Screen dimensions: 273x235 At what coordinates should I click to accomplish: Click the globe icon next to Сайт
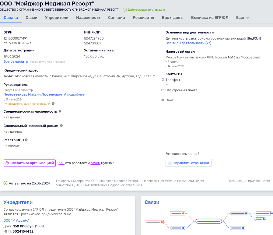[x=163, y=100]
